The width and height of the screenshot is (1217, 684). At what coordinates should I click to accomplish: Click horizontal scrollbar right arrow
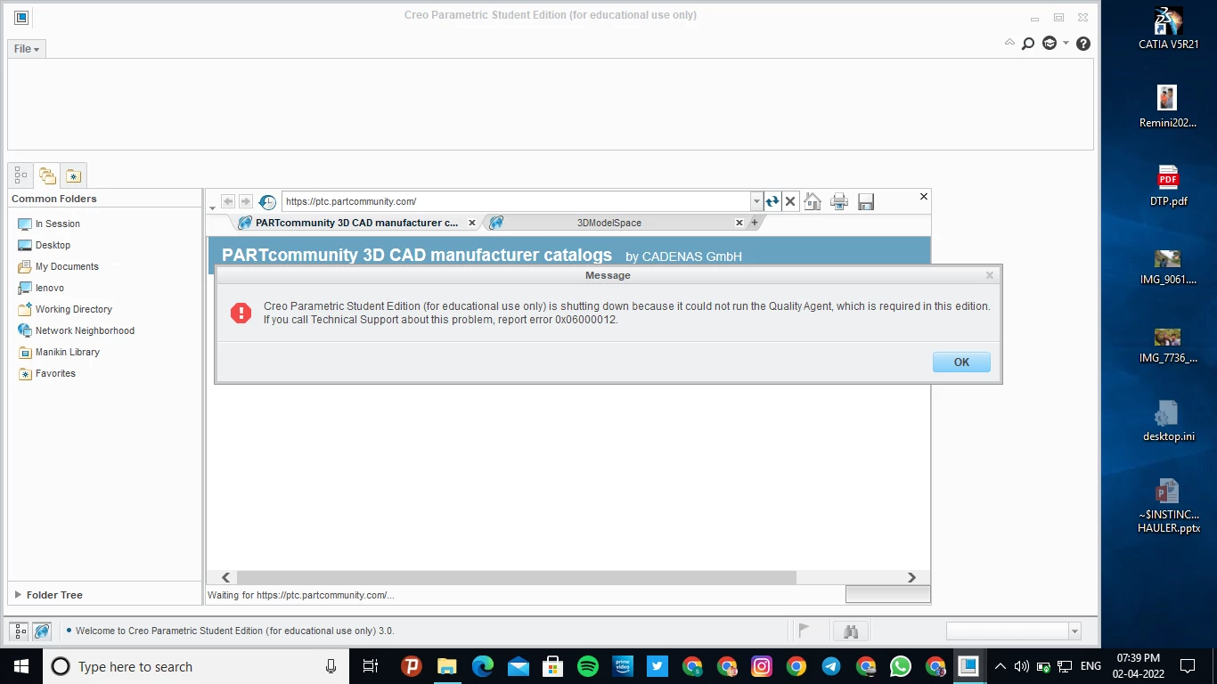point(911,577)
